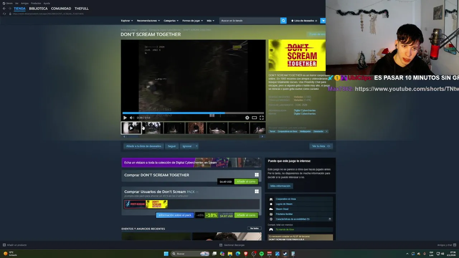Screen dimensions: 459x258
Task: Click the accessibility help question mark
Action: (x=330, y=219)
